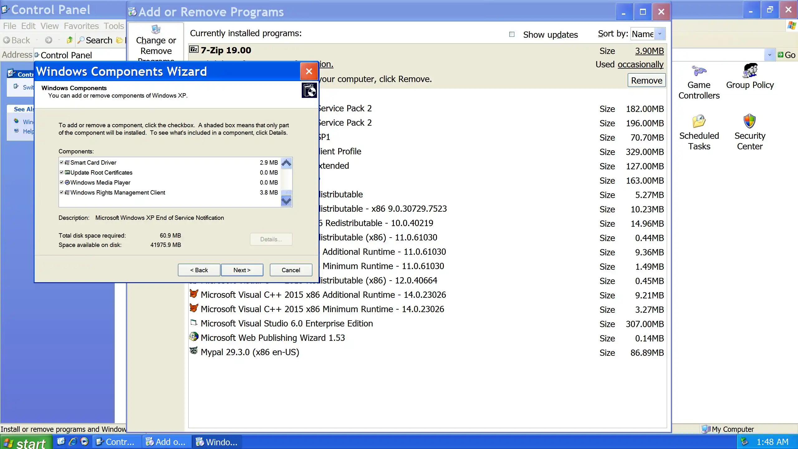The height and width of the screenshot is (449, 798).
Task: Open the Security Center icon
Action: (x=749, y=122)
